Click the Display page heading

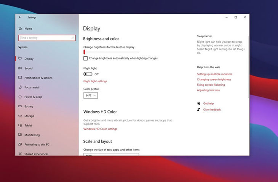click(x=92, y=29)
